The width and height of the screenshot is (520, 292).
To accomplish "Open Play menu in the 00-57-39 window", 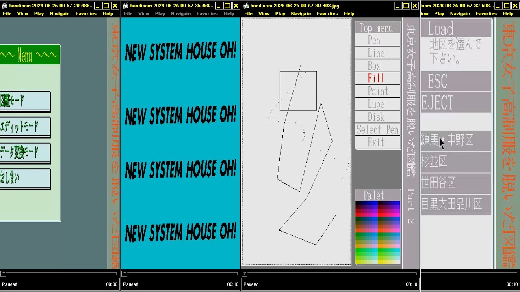I will pyautogui.click(x=280, y=13).
